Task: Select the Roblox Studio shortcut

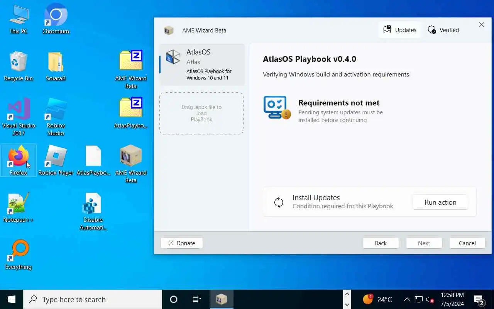Action: 56,117
